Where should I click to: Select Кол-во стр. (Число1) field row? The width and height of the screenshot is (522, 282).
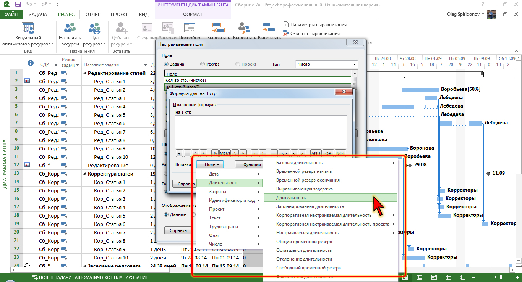258,81
